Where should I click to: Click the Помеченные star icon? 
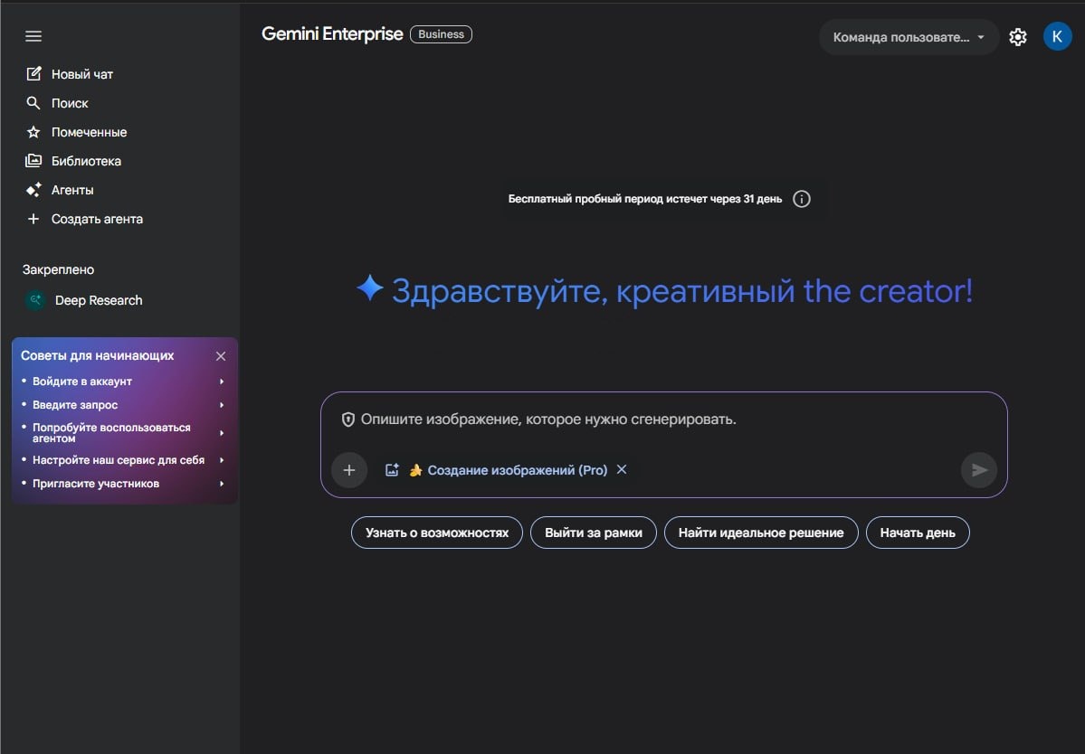(x=33, y=132)
